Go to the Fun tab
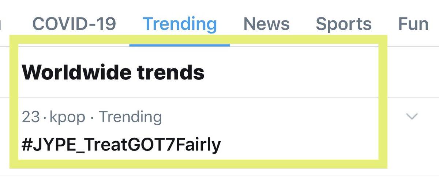Screen dimensions: 439x177 pyautogui.click(x=413, y=24)
